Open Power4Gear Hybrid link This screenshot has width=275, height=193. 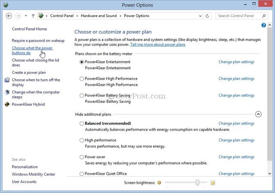[28, 104]
